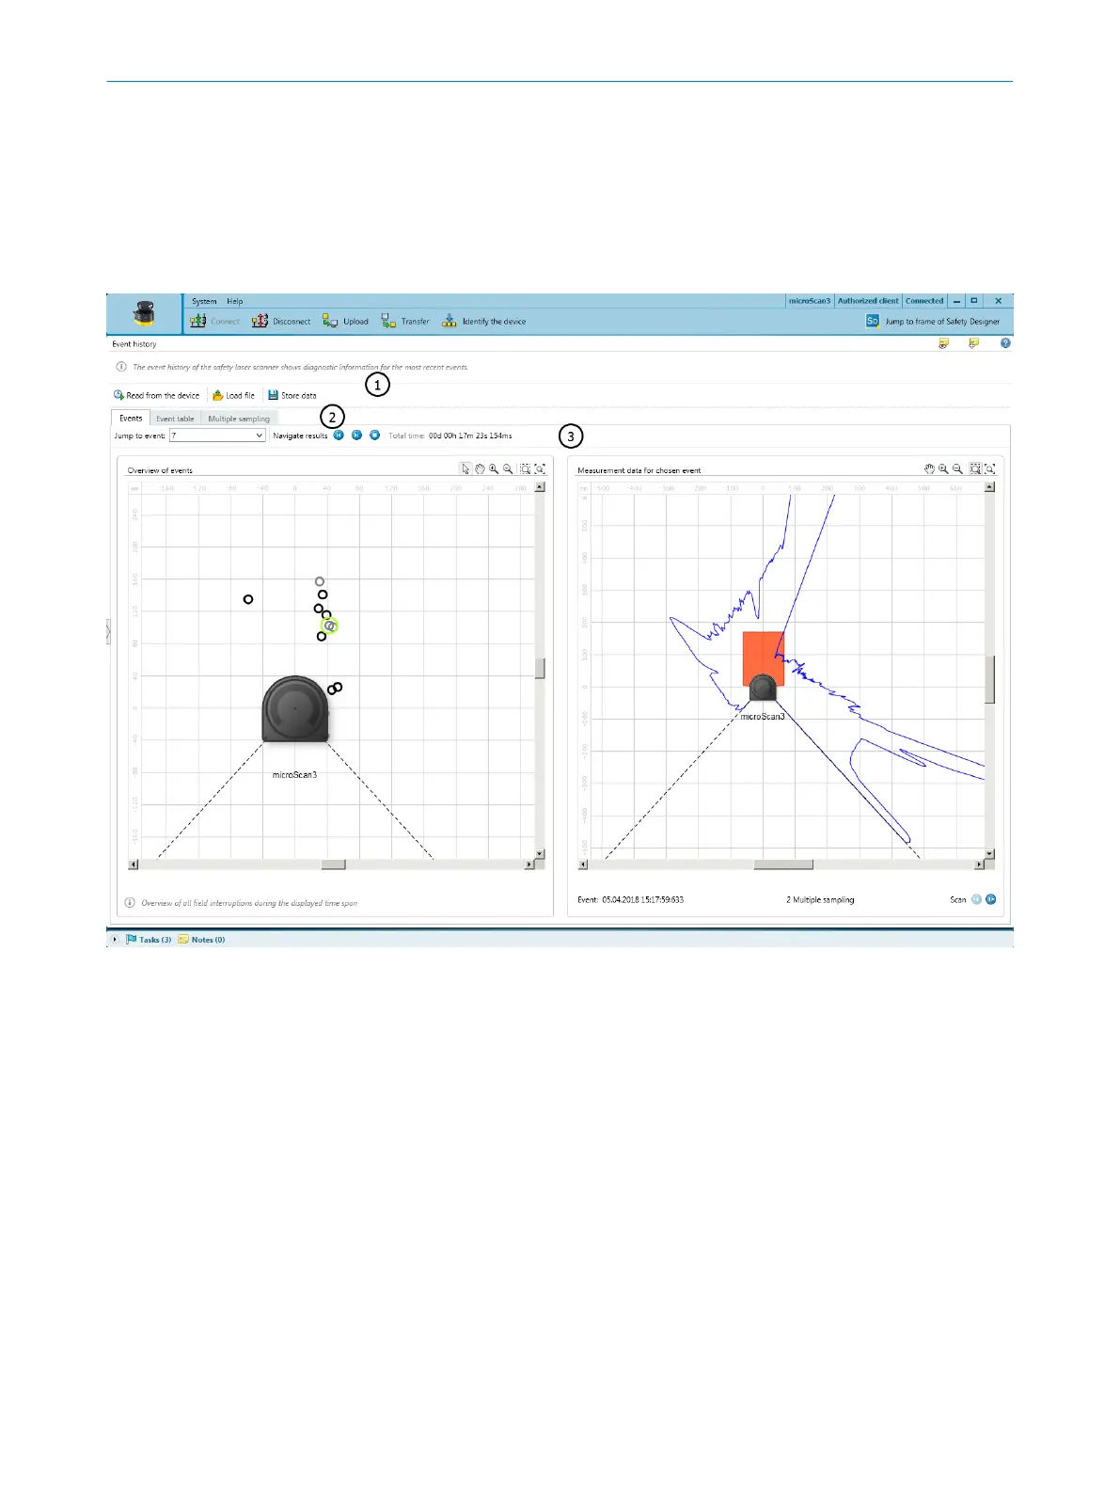
Task: Click the Authorized client status label
Action: (868, 301)
